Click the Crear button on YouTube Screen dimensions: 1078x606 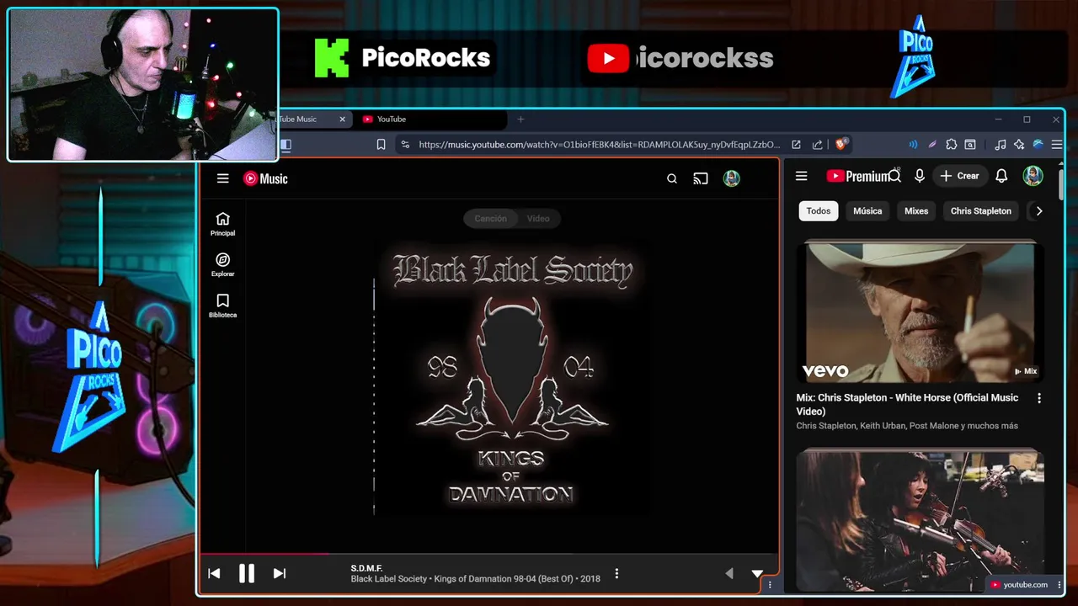click(x=959, y=176)
